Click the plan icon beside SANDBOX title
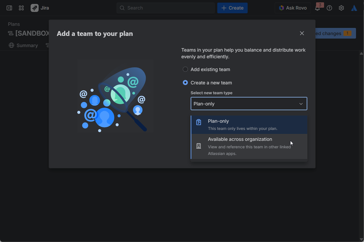This screenshot has width=364, height=242. pos(11,34)
